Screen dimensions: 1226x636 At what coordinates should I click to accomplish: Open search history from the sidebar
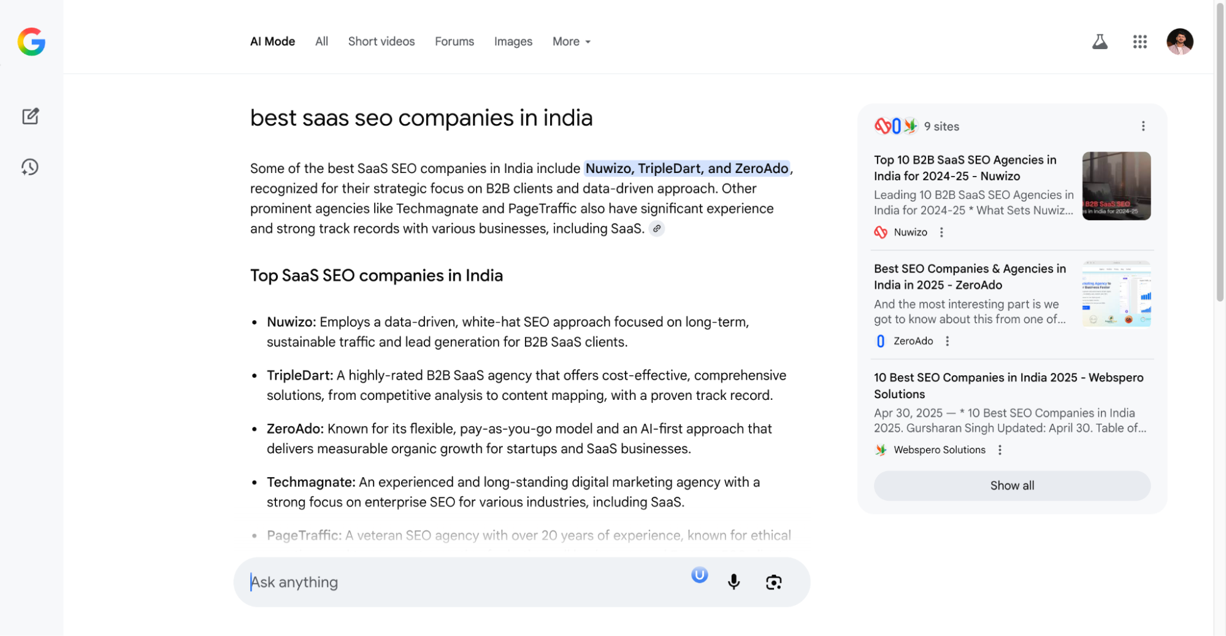coord(31,166)
